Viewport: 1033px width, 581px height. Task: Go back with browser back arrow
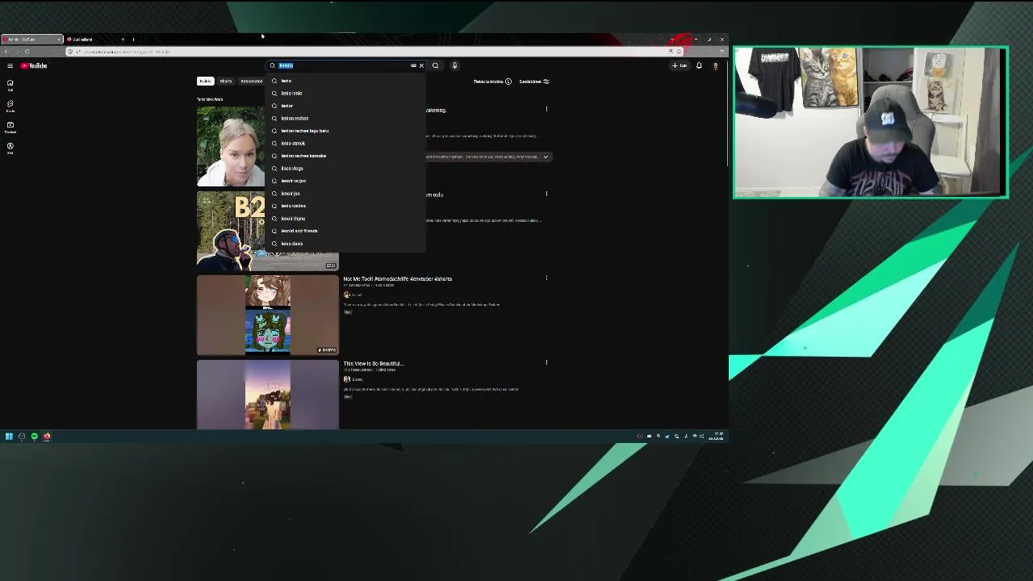(x=6, y=52)
